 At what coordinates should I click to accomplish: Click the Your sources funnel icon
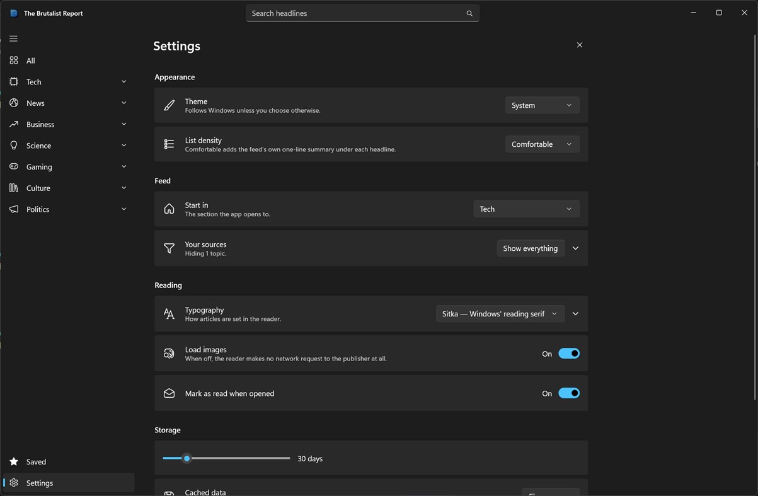pyautogui.click(x=169, y=248)
